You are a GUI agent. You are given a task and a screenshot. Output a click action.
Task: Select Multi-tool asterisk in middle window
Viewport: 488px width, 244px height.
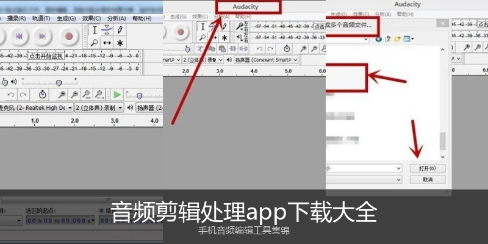pos(224,38)
